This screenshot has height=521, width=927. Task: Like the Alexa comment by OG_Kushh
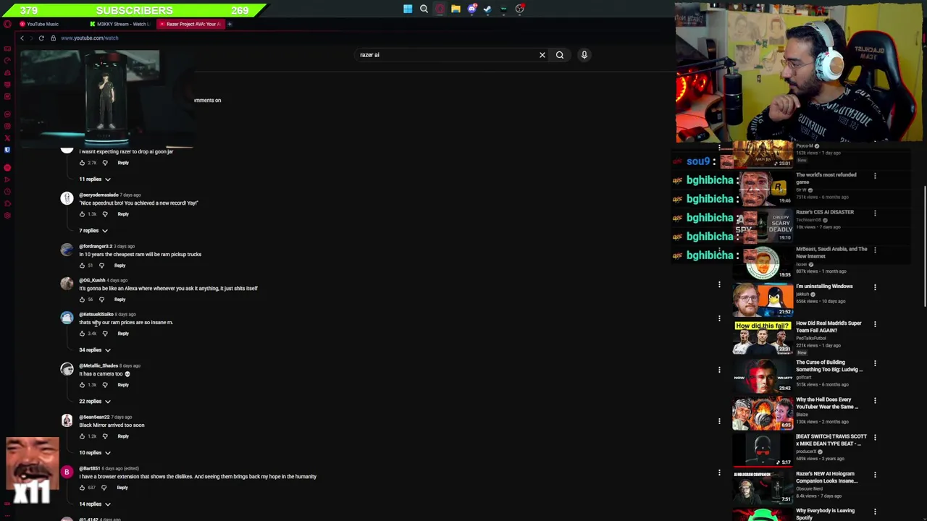click(x=82, y=300)
